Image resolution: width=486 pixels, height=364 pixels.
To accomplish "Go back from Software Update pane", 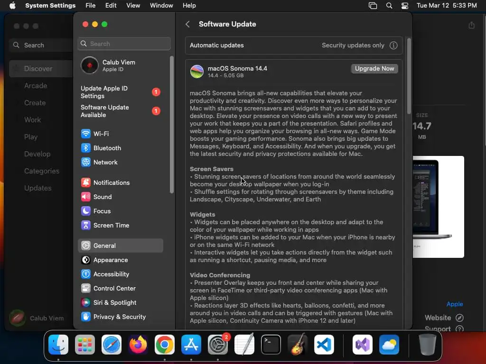I will (x=187, y=24).
